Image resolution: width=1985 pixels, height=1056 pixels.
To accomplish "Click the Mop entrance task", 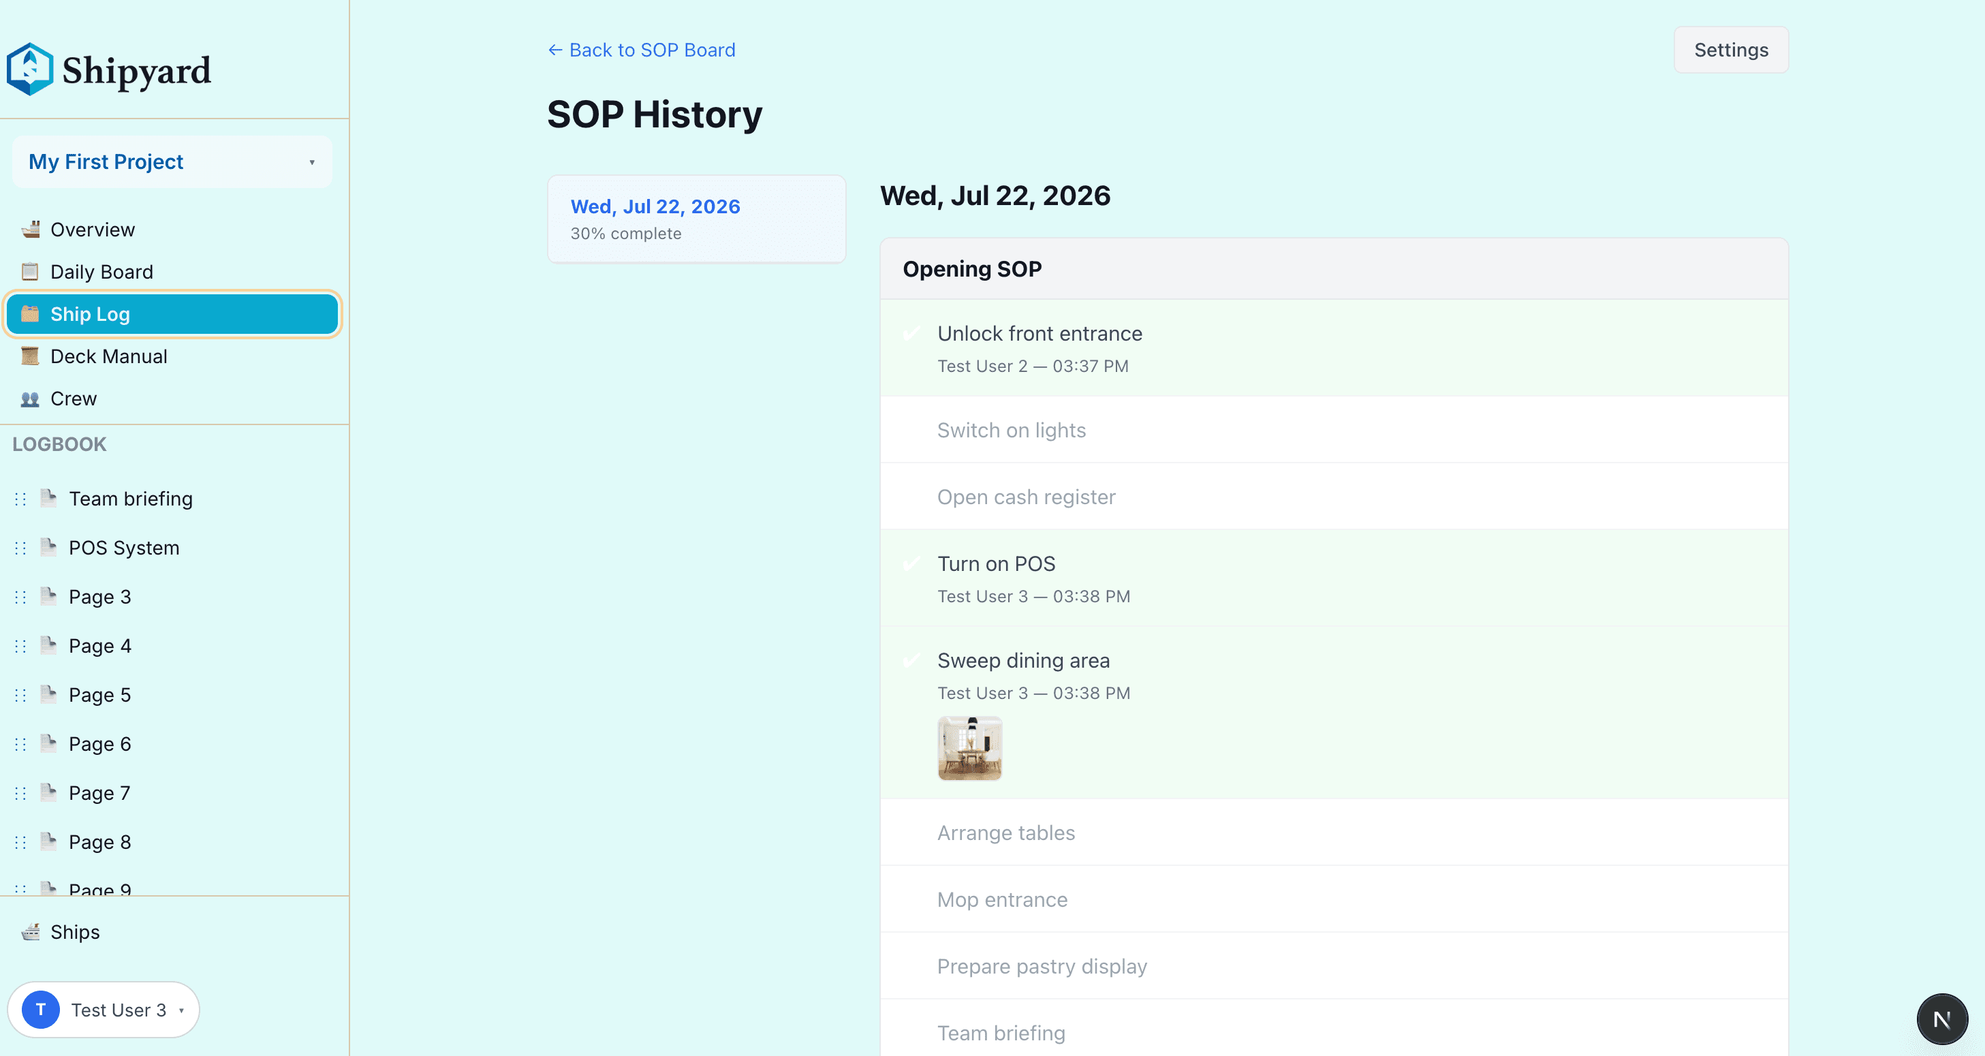I will pyautogui.click(x=1334, y=899).
